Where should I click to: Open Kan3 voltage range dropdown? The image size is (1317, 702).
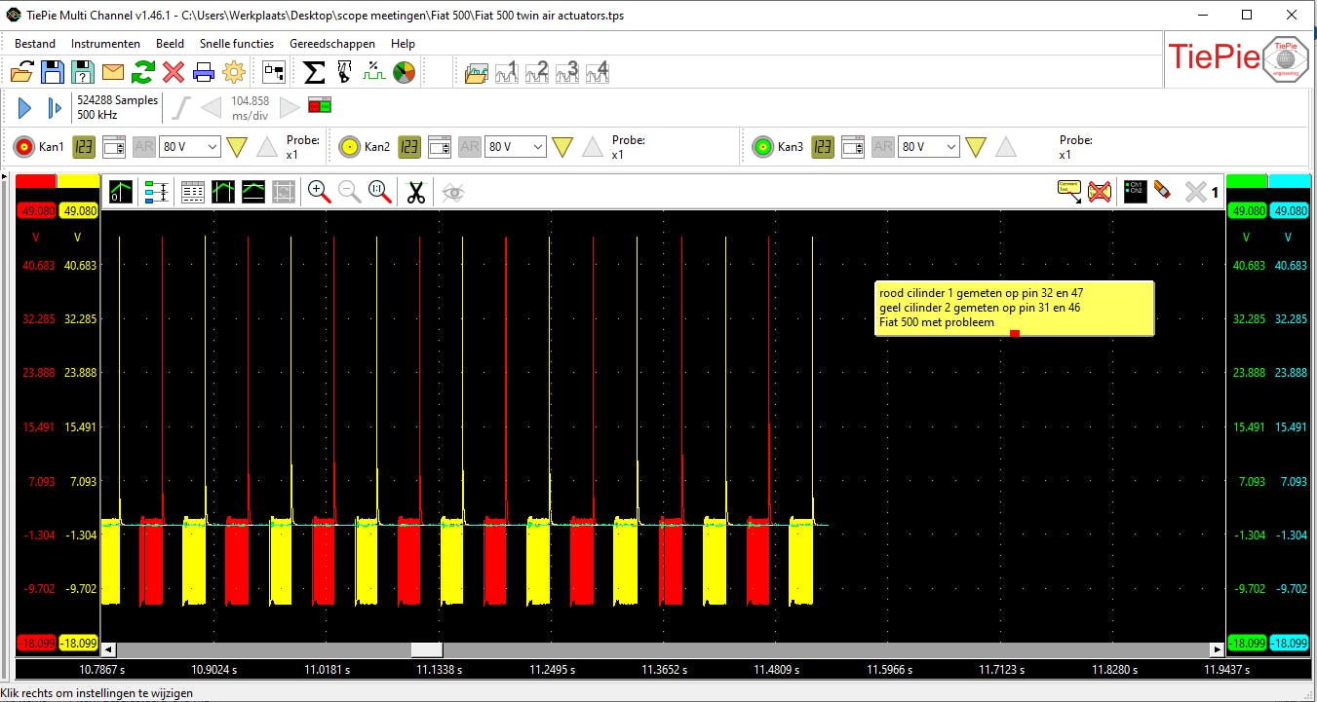tap(951, 147)
